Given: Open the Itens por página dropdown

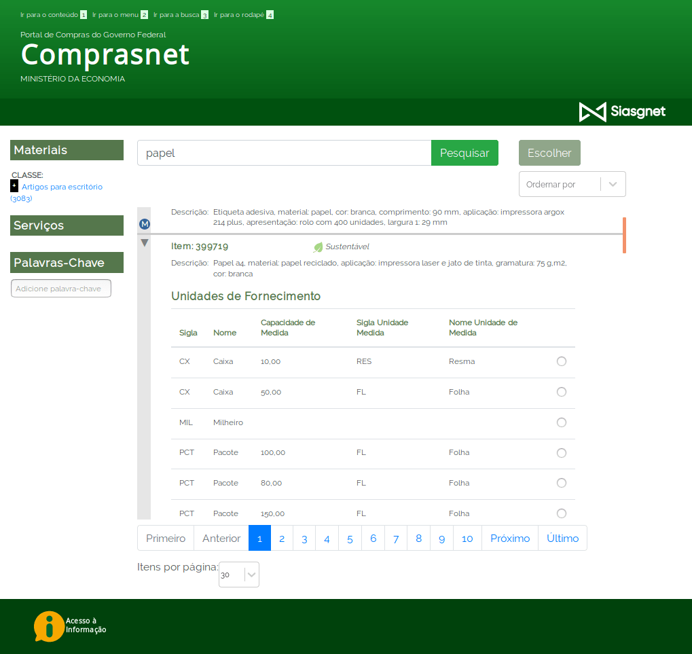Looking at the screenshot, I should [x=239, y=575].
